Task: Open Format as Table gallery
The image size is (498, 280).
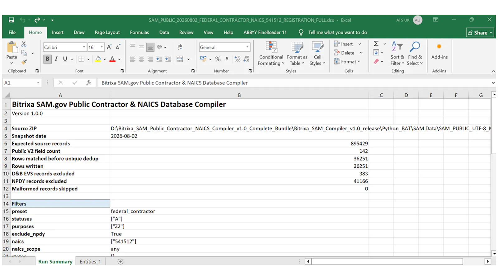Action: point(297,54)
